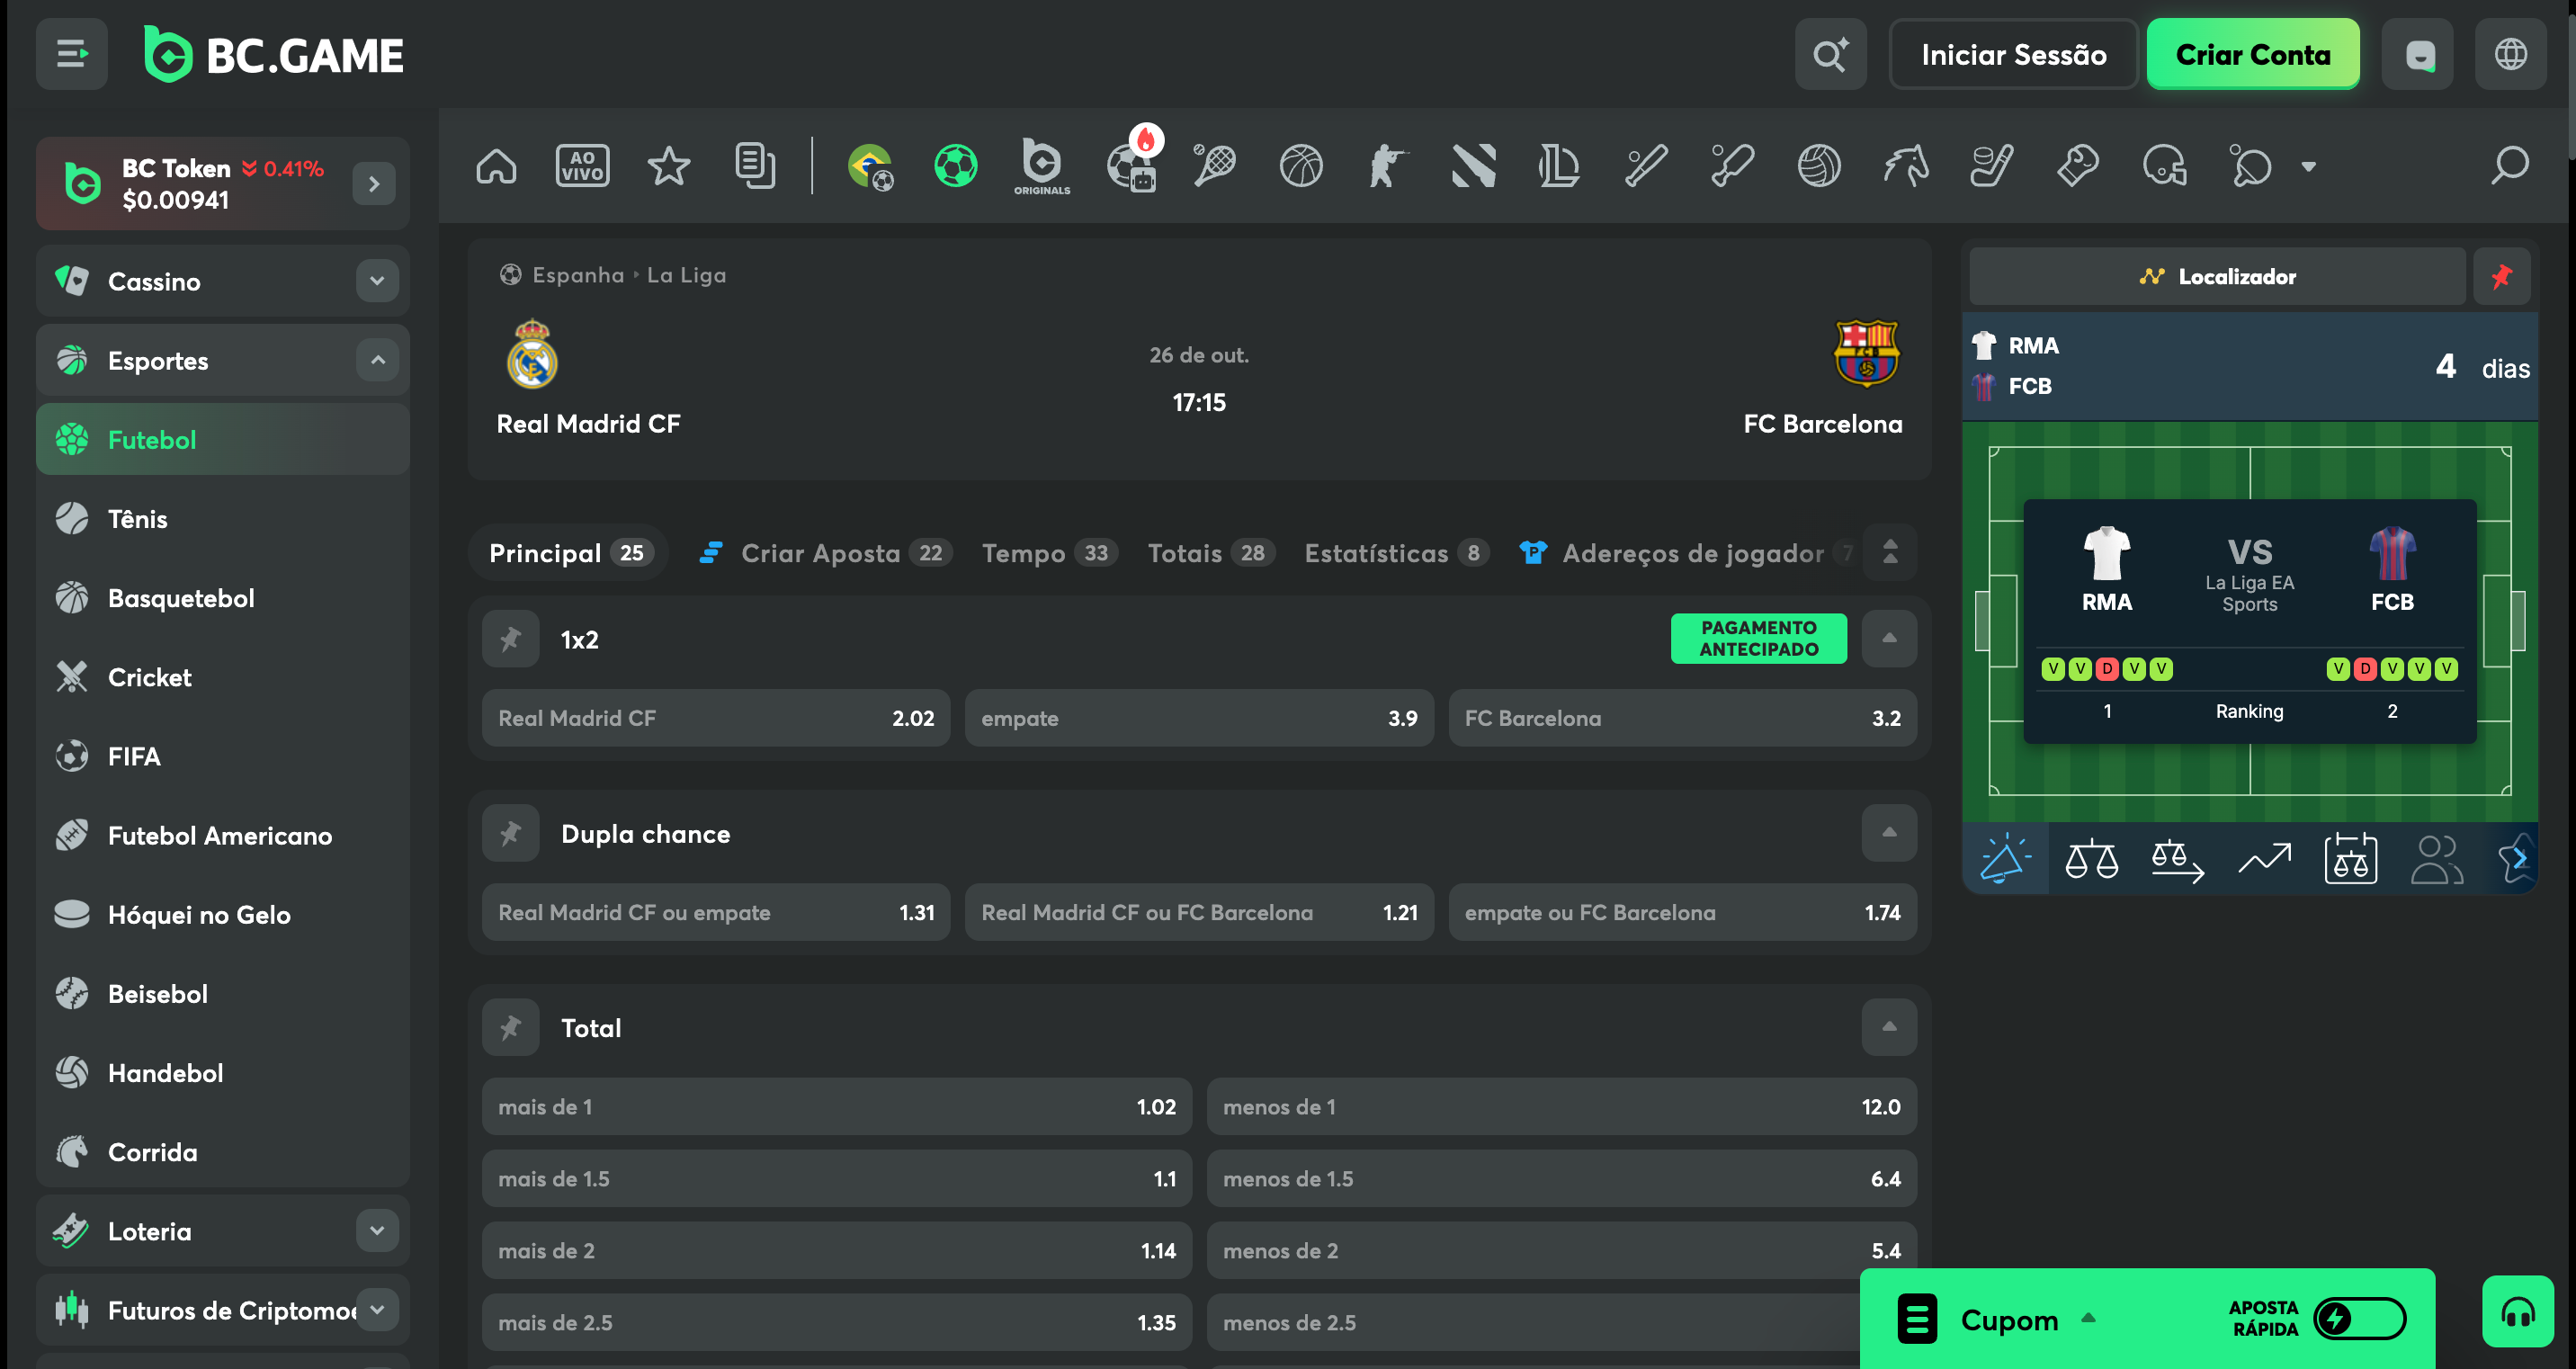Go to the sportsbook home icon
Viewport: 2576px width, 1369px height.
coord(496,166)
